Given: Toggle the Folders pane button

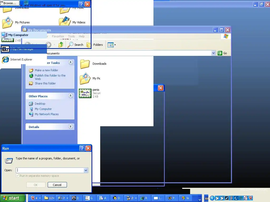Looking at the screenshot, I should click(x=95, y=45).
